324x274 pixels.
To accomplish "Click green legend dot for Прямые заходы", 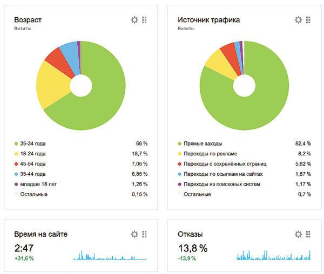I will tap(180, 143).
